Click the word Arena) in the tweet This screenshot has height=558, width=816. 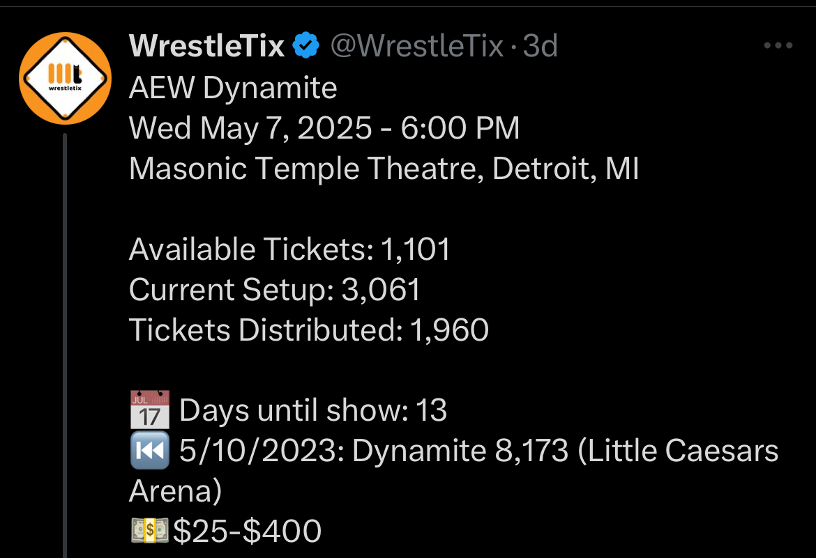click(175, 492)
